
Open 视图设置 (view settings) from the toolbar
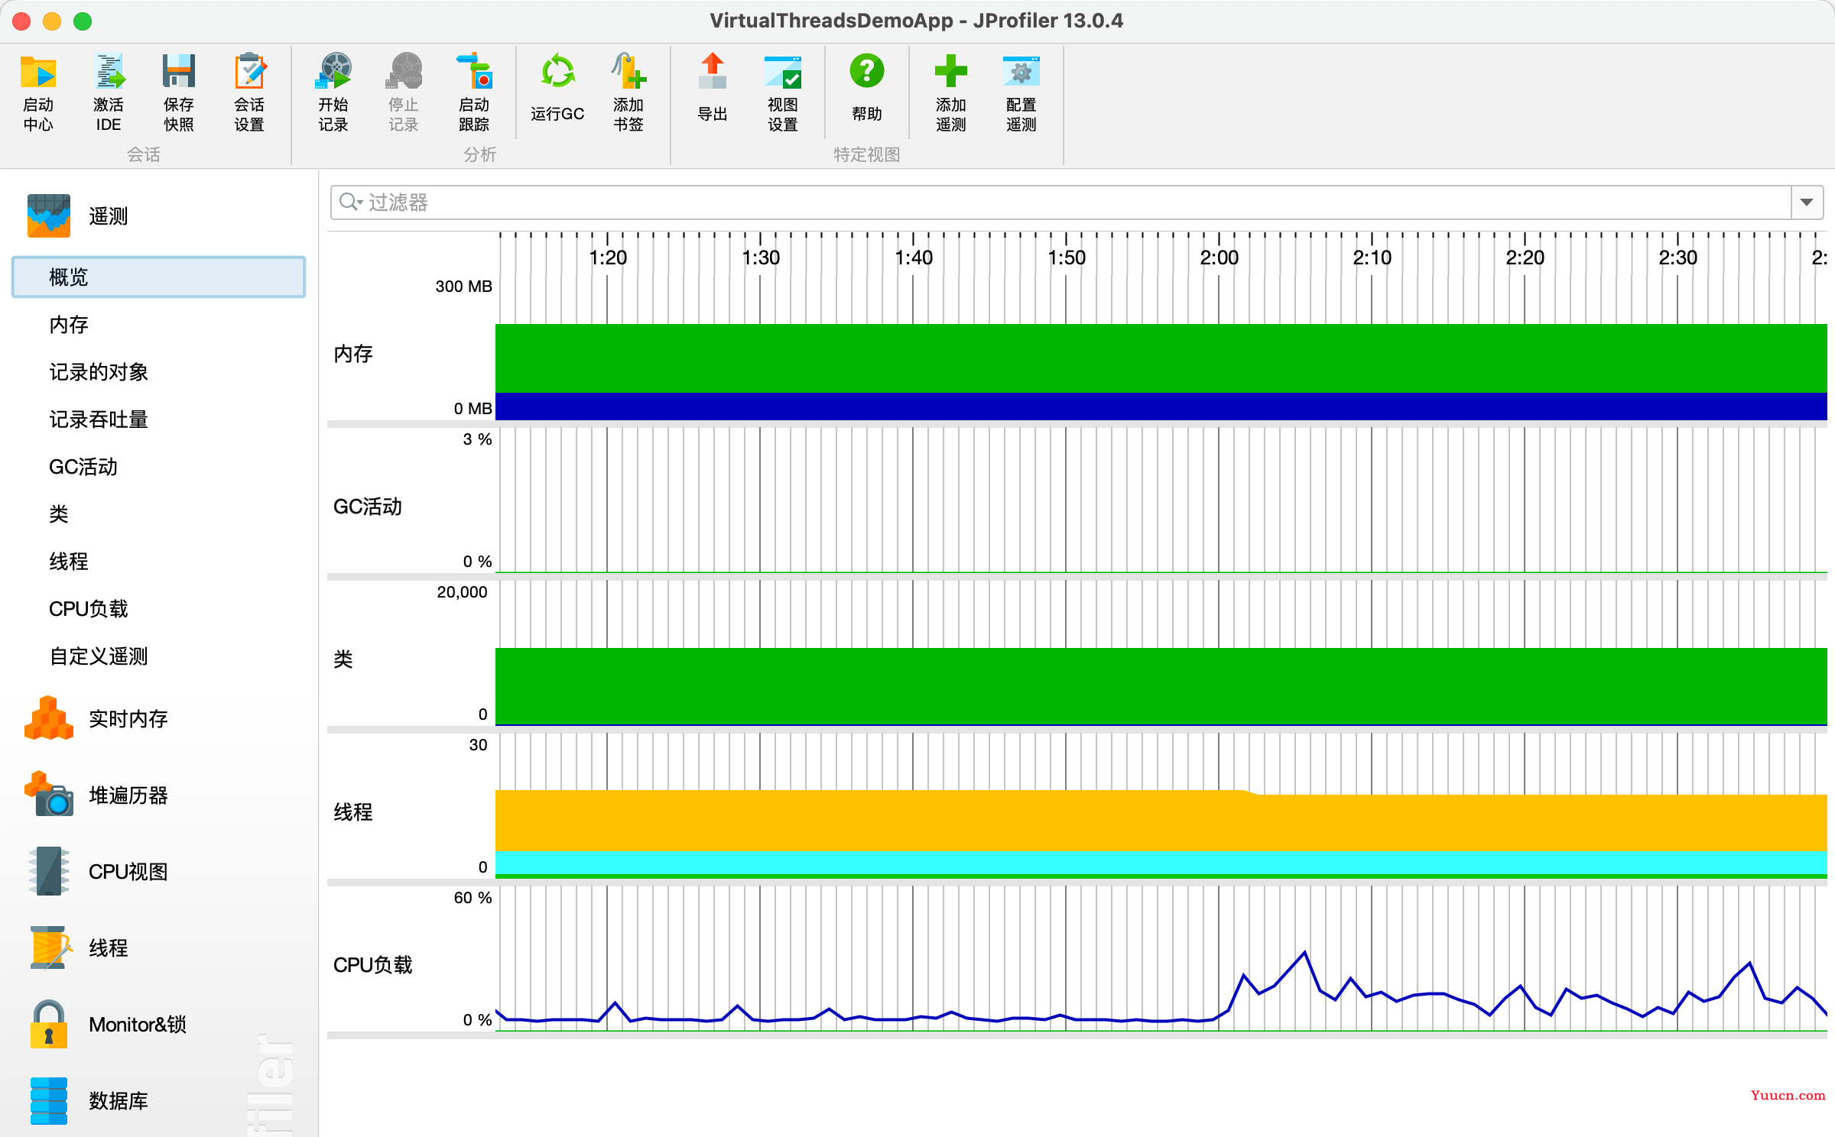(x=782, y=73)
